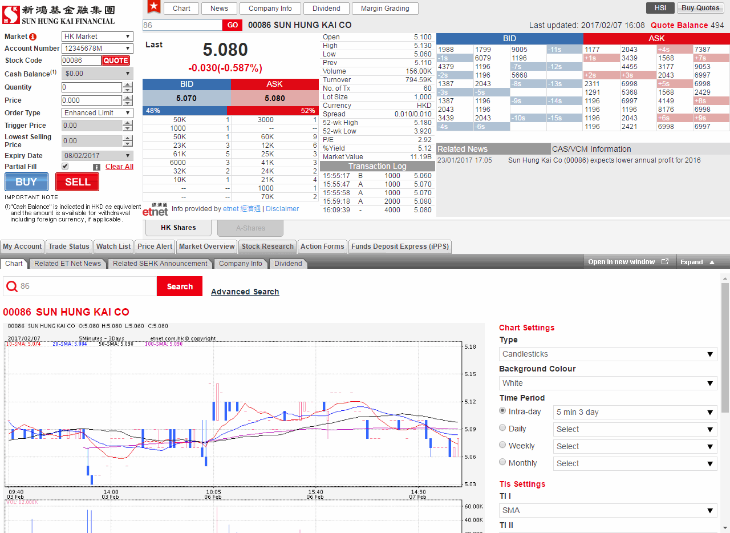This screenshot has height=533, width=730.
Task: Click the magnifier icon in search box
Action: [x=11, y=286]
